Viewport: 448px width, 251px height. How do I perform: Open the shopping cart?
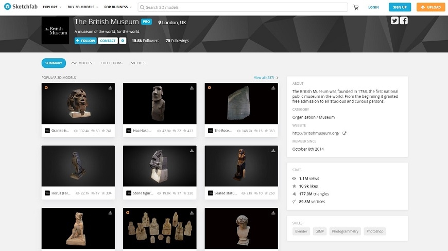point(356,7)
